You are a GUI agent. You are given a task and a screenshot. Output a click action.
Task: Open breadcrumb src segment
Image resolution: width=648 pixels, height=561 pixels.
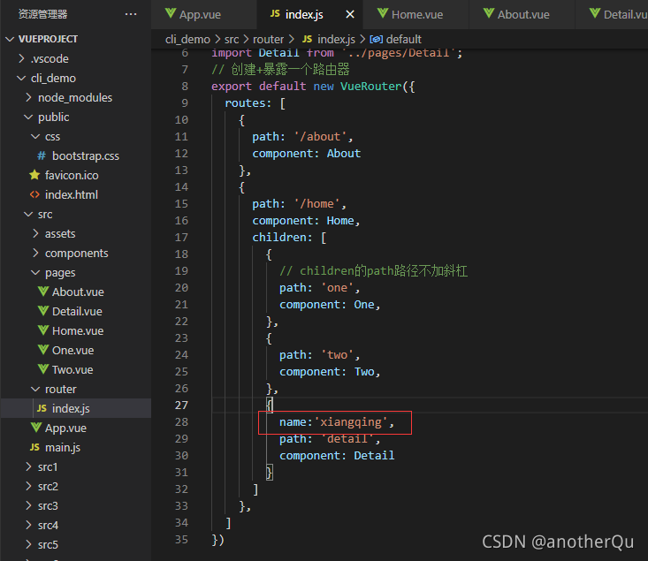pos(232,39)
